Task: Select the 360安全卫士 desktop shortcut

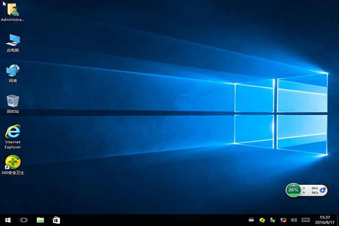Action: point(13,165)
